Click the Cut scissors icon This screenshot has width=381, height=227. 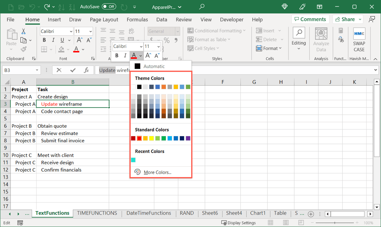23,31
